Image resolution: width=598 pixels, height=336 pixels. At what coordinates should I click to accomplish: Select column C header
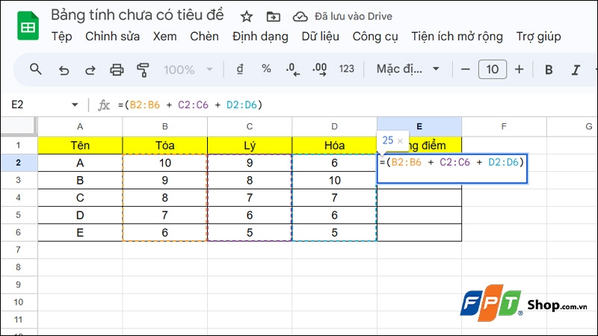click(x=250, y=126)
